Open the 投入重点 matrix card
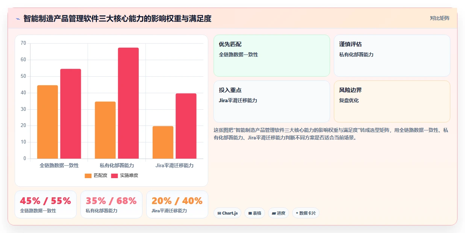This screenshot has height=233, width=465. (x=272, y=101)
